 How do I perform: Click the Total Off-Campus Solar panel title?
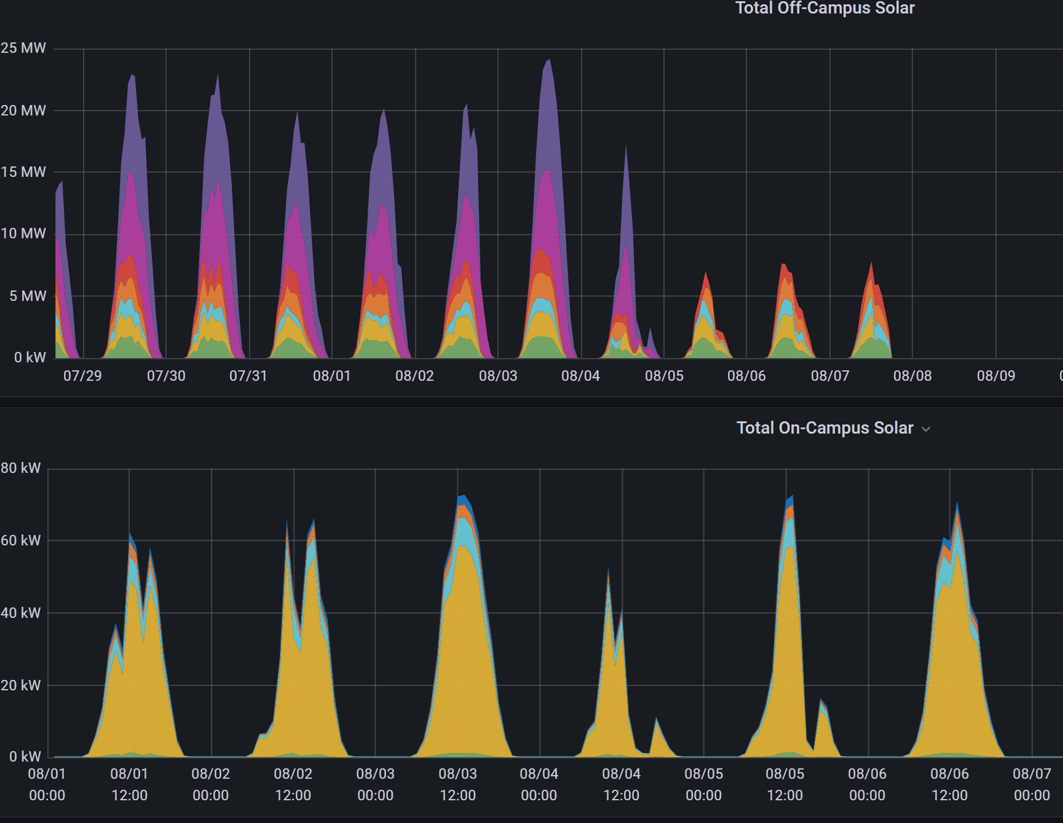click(824, 8)
